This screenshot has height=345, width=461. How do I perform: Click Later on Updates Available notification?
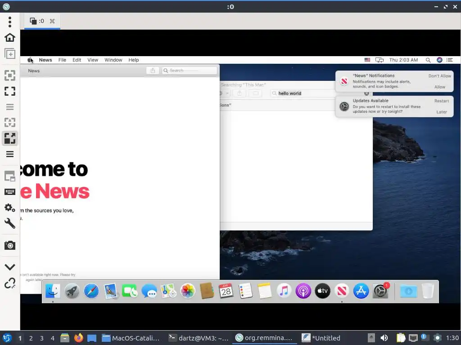pyautogui.click(x=441, y=112)
